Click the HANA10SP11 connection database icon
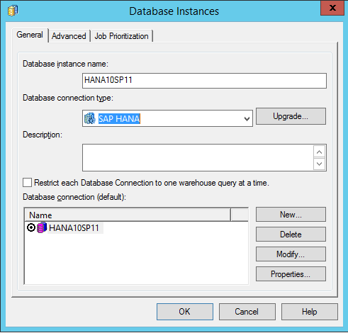 [42, 227]
